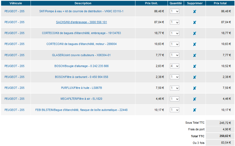Remove CORTECO embrayage seal kit row
Viewport: 235px width, 146px height.
click(x=194, y=33)
